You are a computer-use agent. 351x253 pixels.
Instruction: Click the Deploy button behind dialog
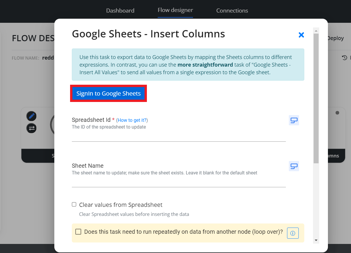click(335, 38)
